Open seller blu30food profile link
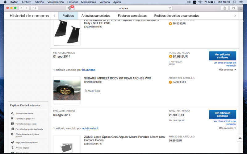The height and width of the screenshot is (154, 247). click(89, 70)
